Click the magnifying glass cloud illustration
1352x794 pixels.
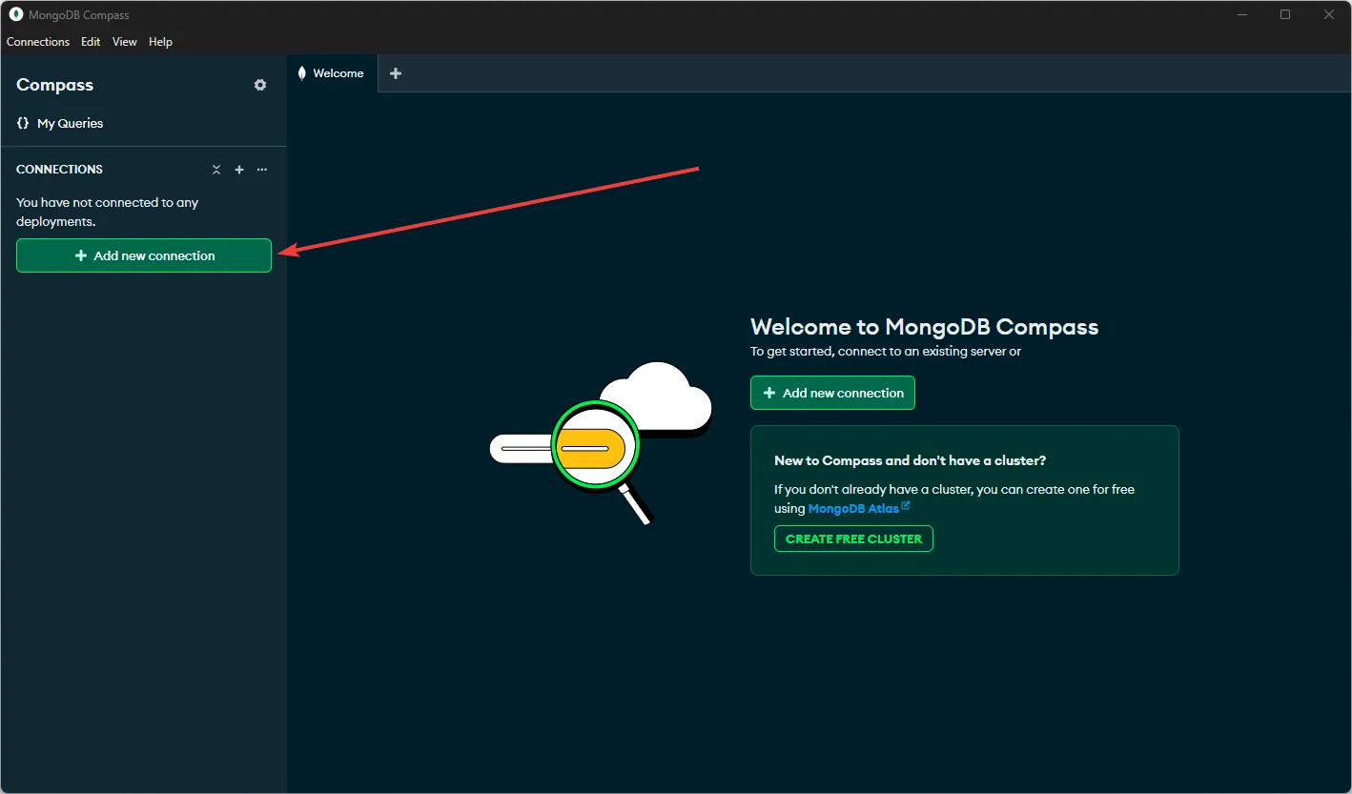point(596,446)
